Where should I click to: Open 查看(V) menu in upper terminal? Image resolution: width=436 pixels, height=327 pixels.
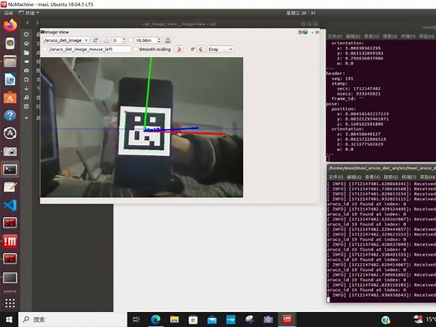pos(371,36)
